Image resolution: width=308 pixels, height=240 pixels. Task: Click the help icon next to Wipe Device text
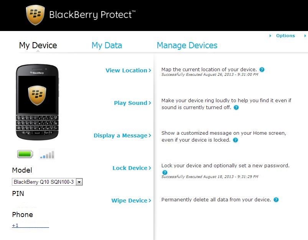[x=275, y=199]
